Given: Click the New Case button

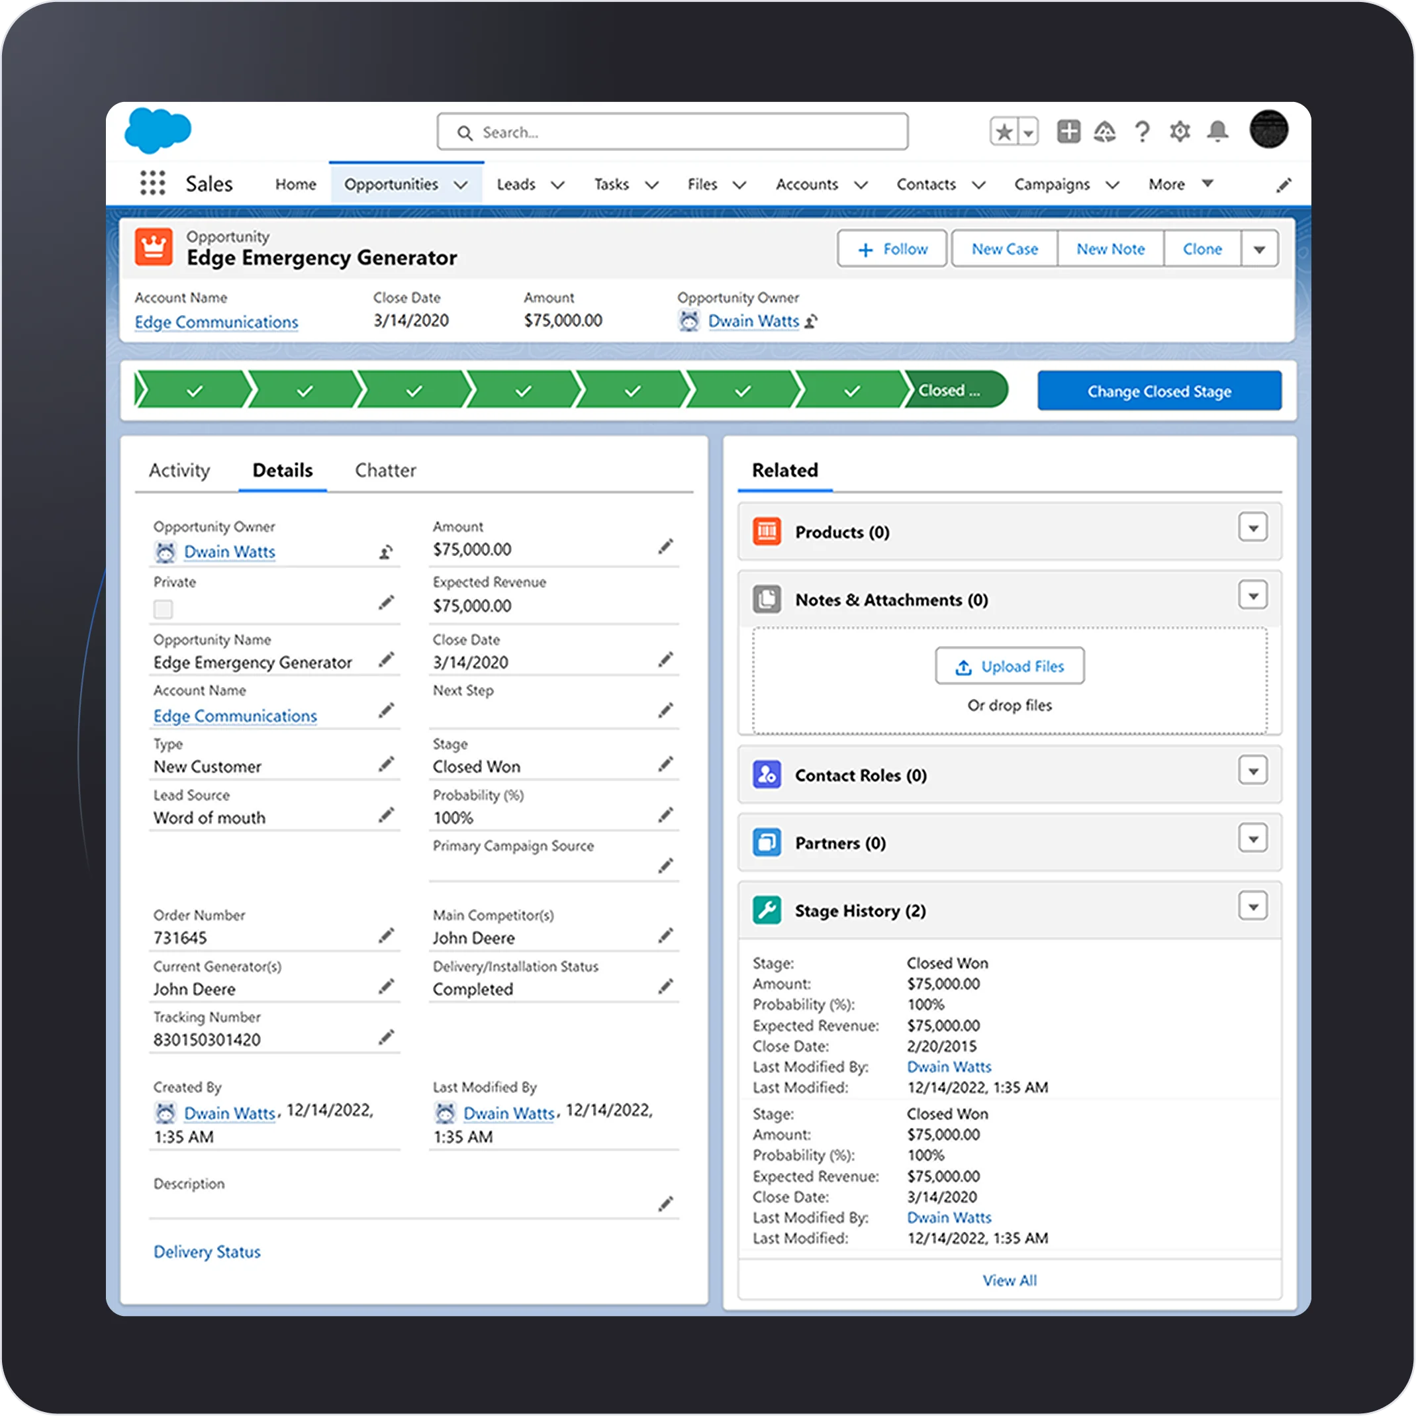Looking at the screenshot, I should pos(1005,249).
